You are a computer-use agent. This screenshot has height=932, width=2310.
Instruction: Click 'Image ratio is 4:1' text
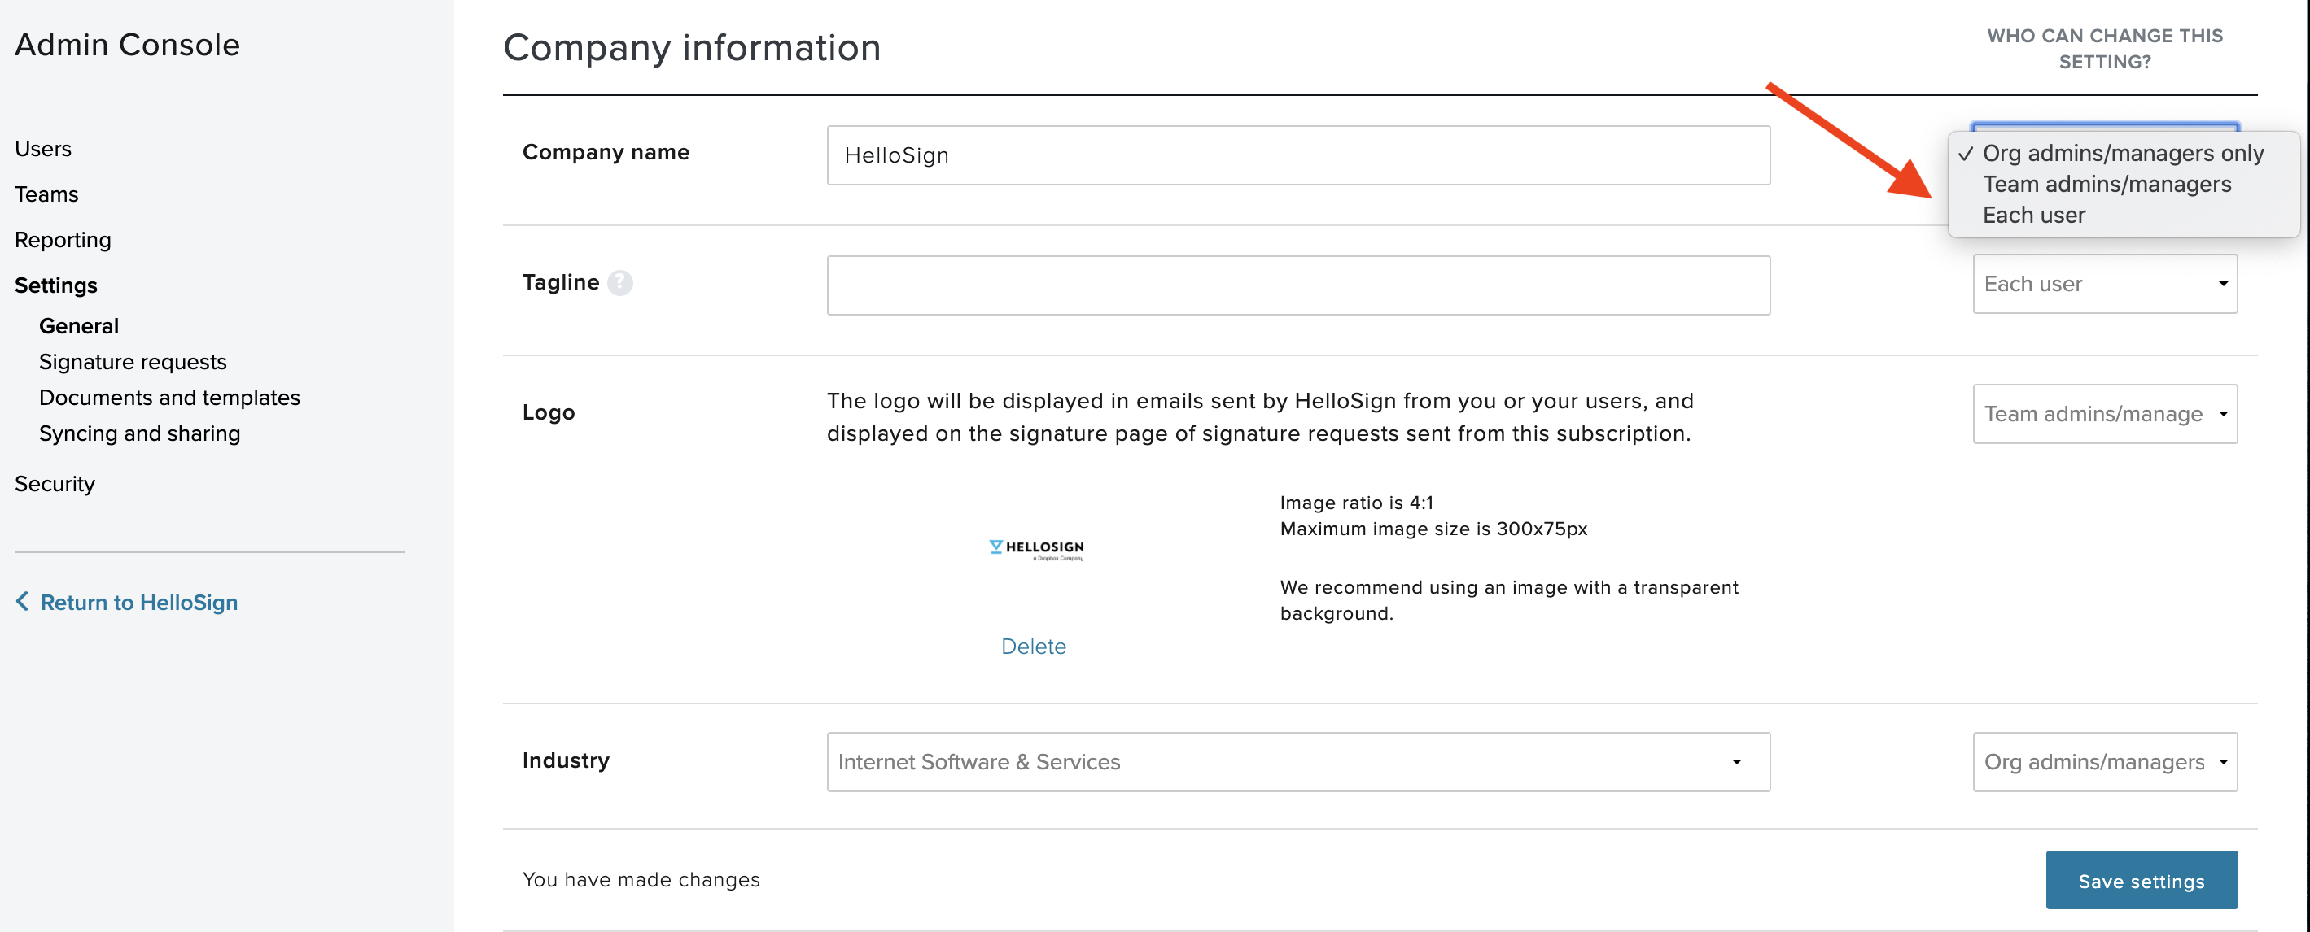tap(1356, 503)
